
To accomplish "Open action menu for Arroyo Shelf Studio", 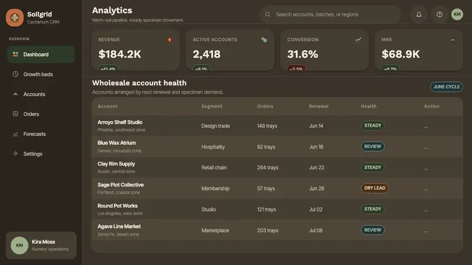I will (426, 127).
